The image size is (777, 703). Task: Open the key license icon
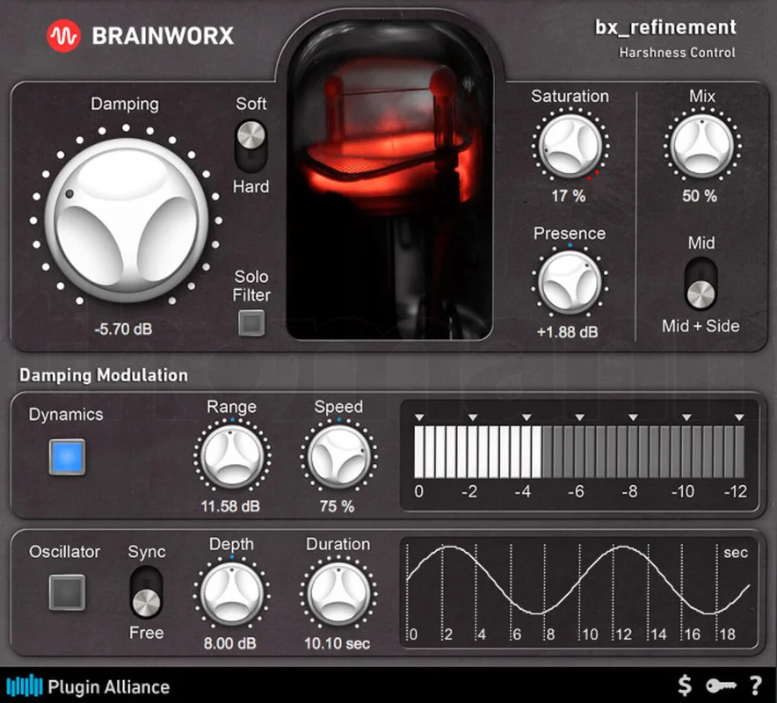coord(722,685)
